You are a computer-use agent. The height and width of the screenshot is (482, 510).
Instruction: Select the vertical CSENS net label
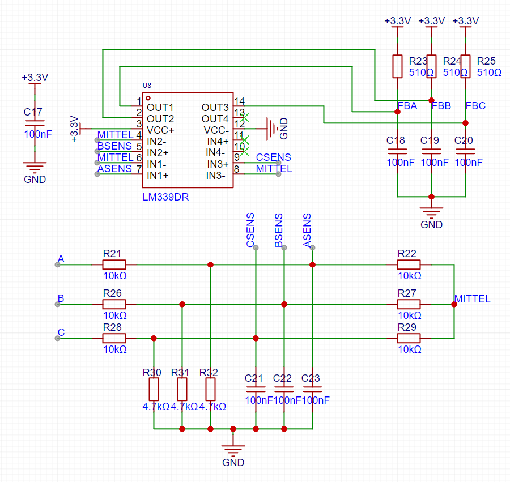click(x=250, y=230)
